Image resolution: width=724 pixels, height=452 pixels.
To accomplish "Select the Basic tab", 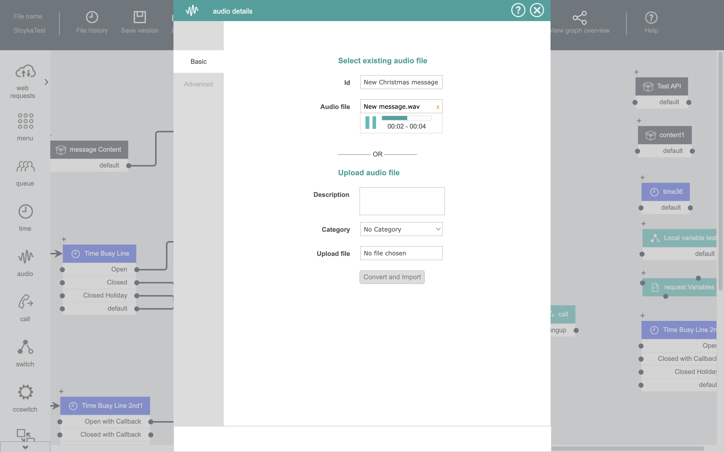I will tap(198, 62).
